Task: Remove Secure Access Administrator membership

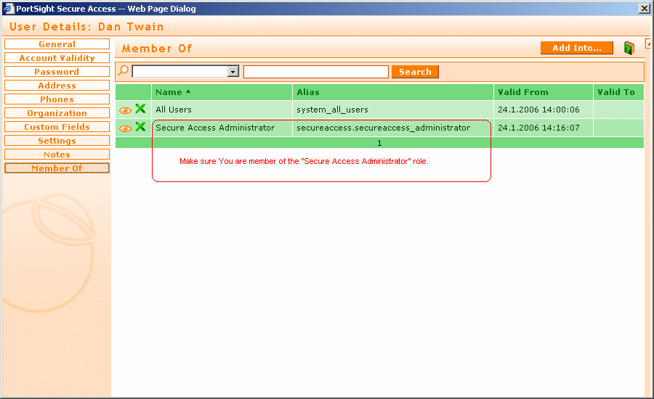Action: click(x=140, y=127)
